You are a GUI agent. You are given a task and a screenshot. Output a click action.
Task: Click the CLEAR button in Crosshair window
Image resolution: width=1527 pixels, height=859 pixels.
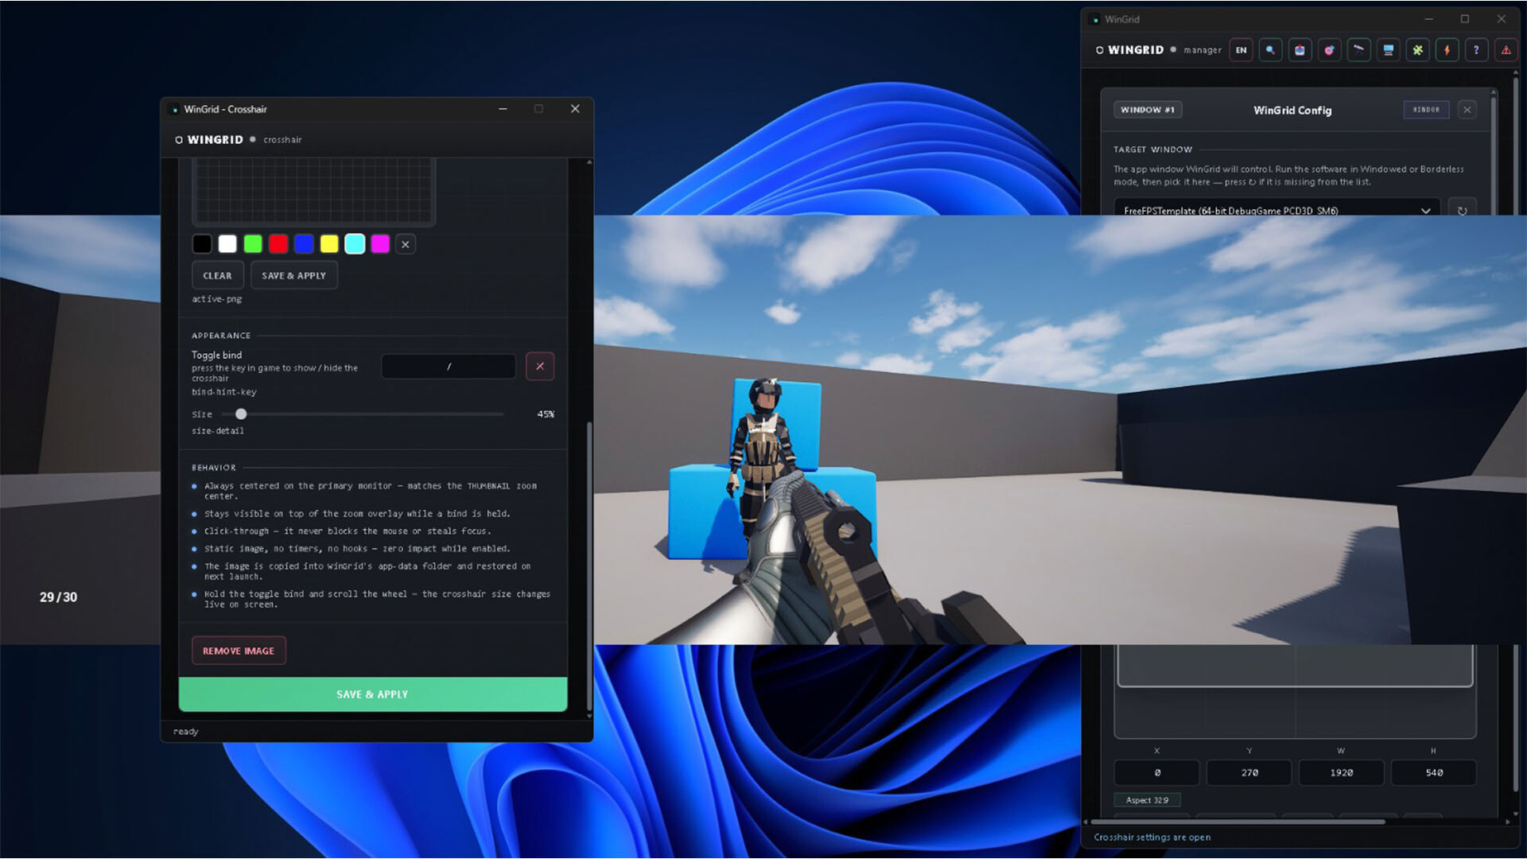pos(217,275)
